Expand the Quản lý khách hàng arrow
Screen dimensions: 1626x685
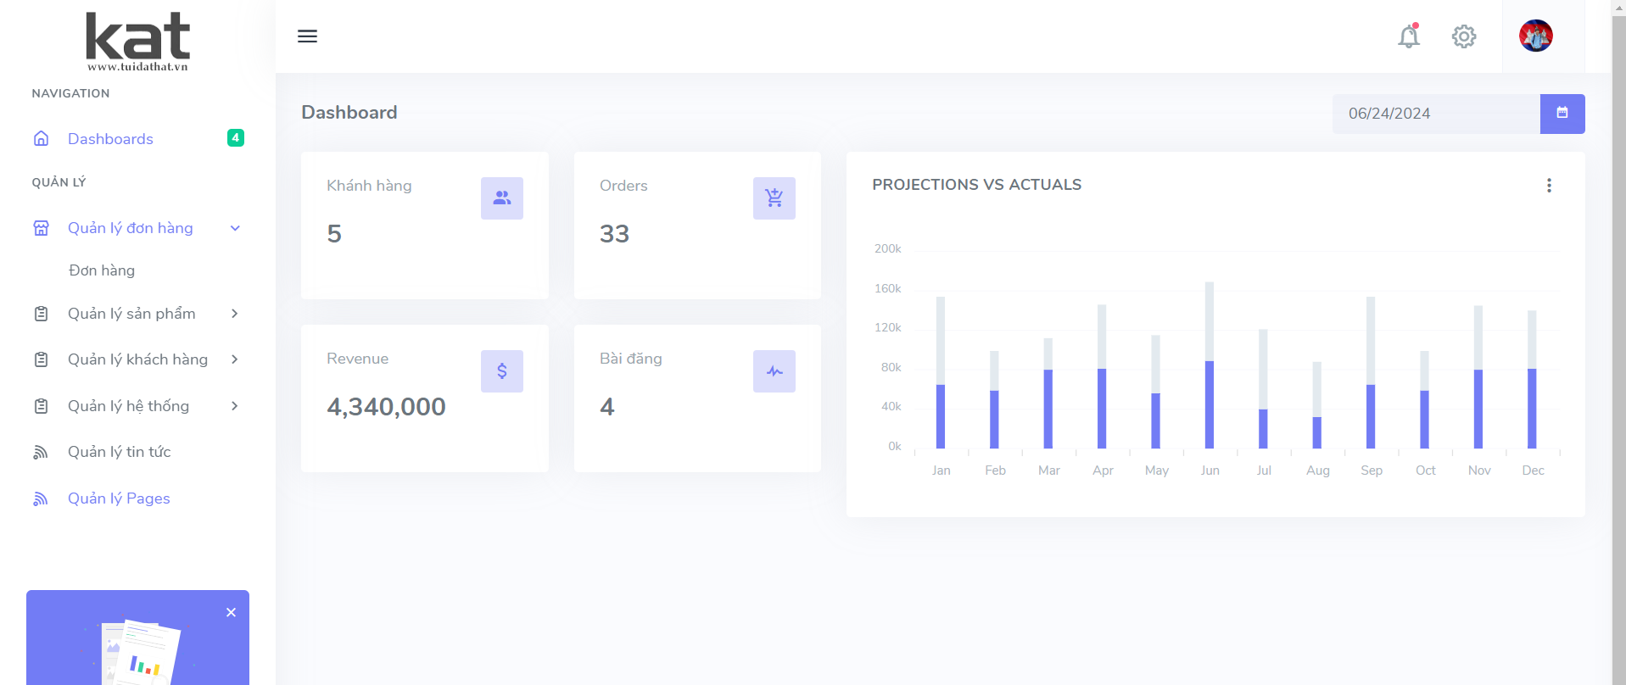pos(235,359)
